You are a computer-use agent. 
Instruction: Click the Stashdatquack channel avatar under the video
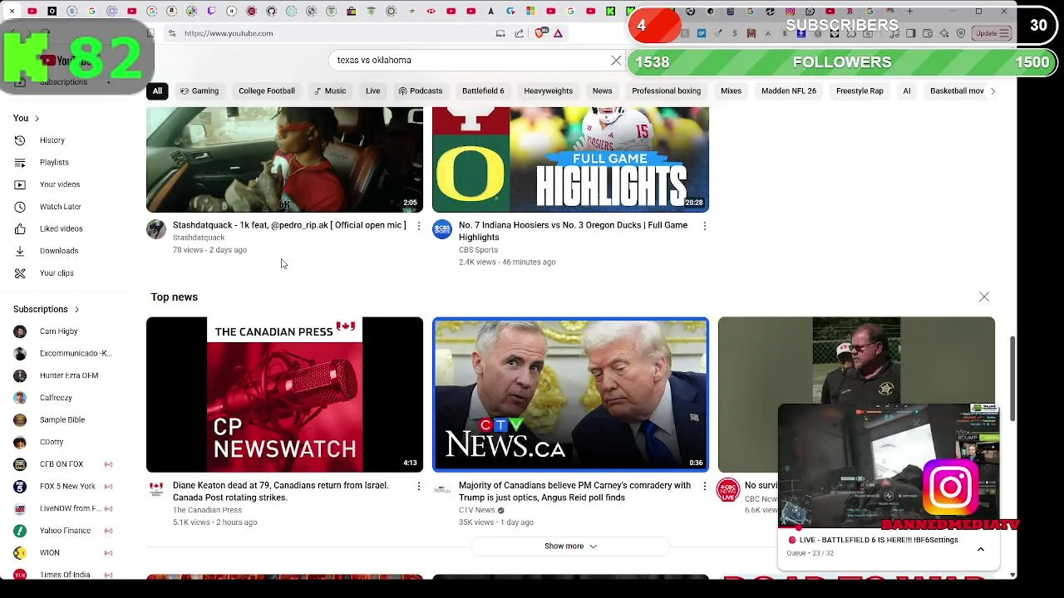pos(156,229)
